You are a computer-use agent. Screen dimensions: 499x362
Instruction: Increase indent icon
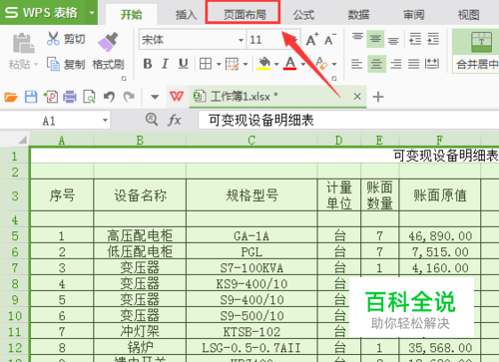coord(433,39)
